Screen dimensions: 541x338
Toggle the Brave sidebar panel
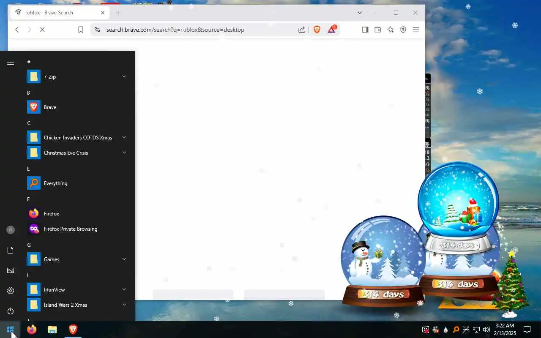coord(365,30)
